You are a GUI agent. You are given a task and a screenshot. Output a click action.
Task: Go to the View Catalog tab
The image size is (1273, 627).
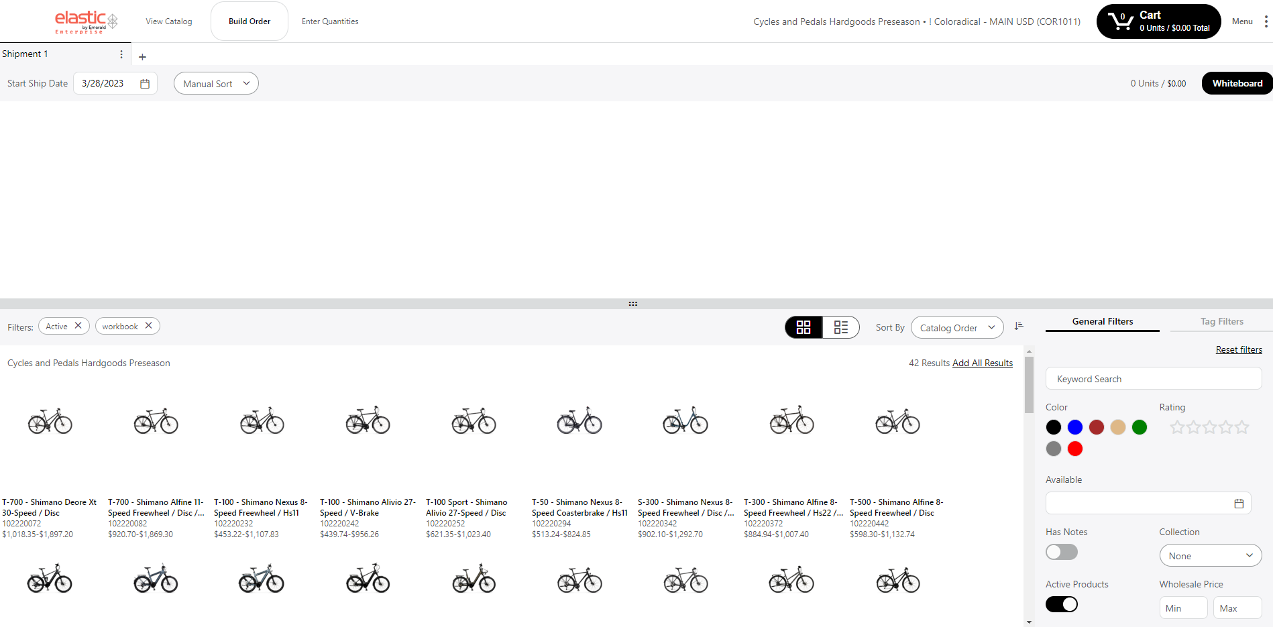click(x=169, y=21)
